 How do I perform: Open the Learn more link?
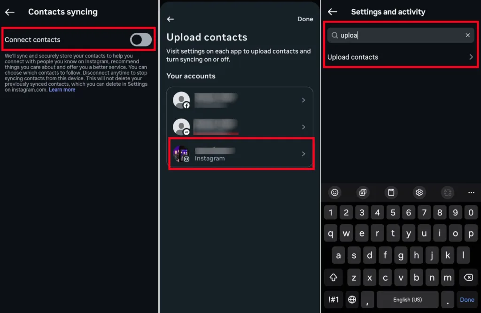pyautogui.click(x=62, y=90)
